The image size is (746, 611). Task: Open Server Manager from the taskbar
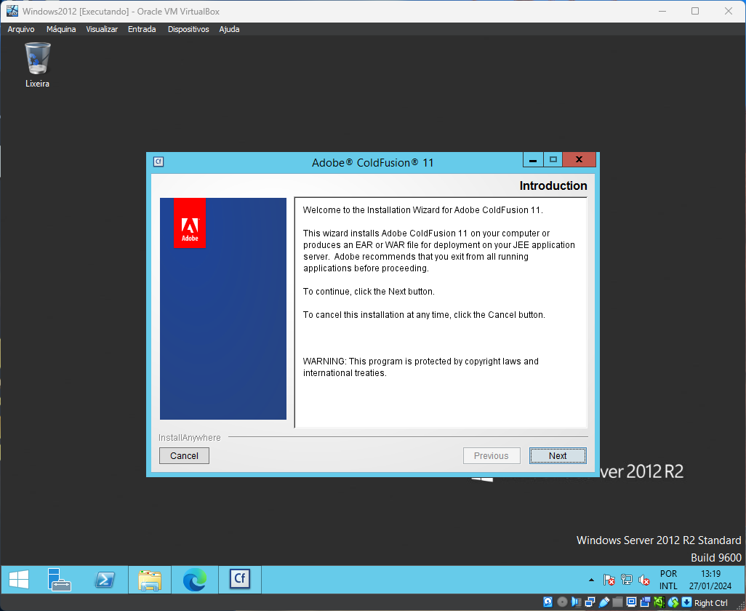pos(59,579)
